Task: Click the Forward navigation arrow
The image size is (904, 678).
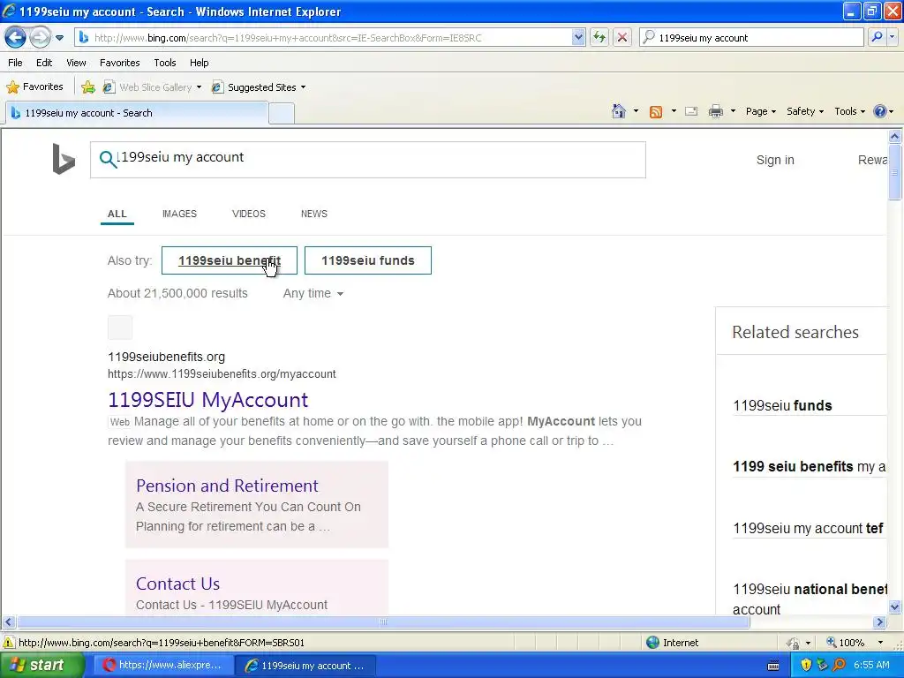Action: click(40, 38)
